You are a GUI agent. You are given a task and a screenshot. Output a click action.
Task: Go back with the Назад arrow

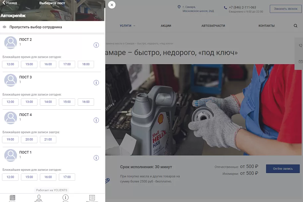(x=9, y=3)
